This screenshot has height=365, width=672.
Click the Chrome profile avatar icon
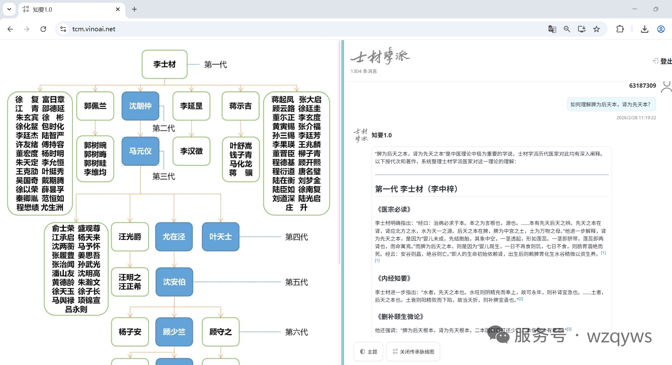[x=661, y=29]
